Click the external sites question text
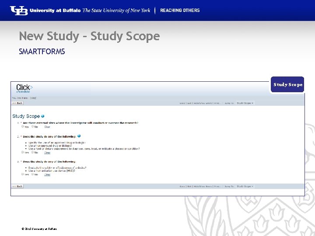 pos(80,123)
